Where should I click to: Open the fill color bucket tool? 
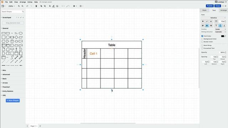pos(50,6)
